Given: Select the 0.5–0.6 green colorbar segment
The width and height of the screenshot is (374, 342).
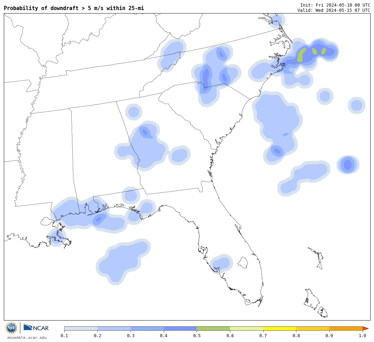Looking at the screenshot, I should pyautogui.click(x=213, y=328).
